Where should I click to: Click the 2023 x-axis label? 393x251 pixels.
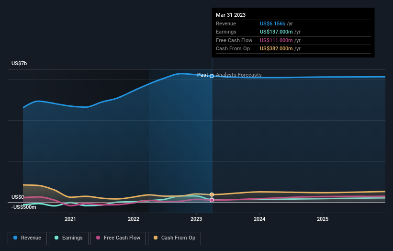pos(196,219)
